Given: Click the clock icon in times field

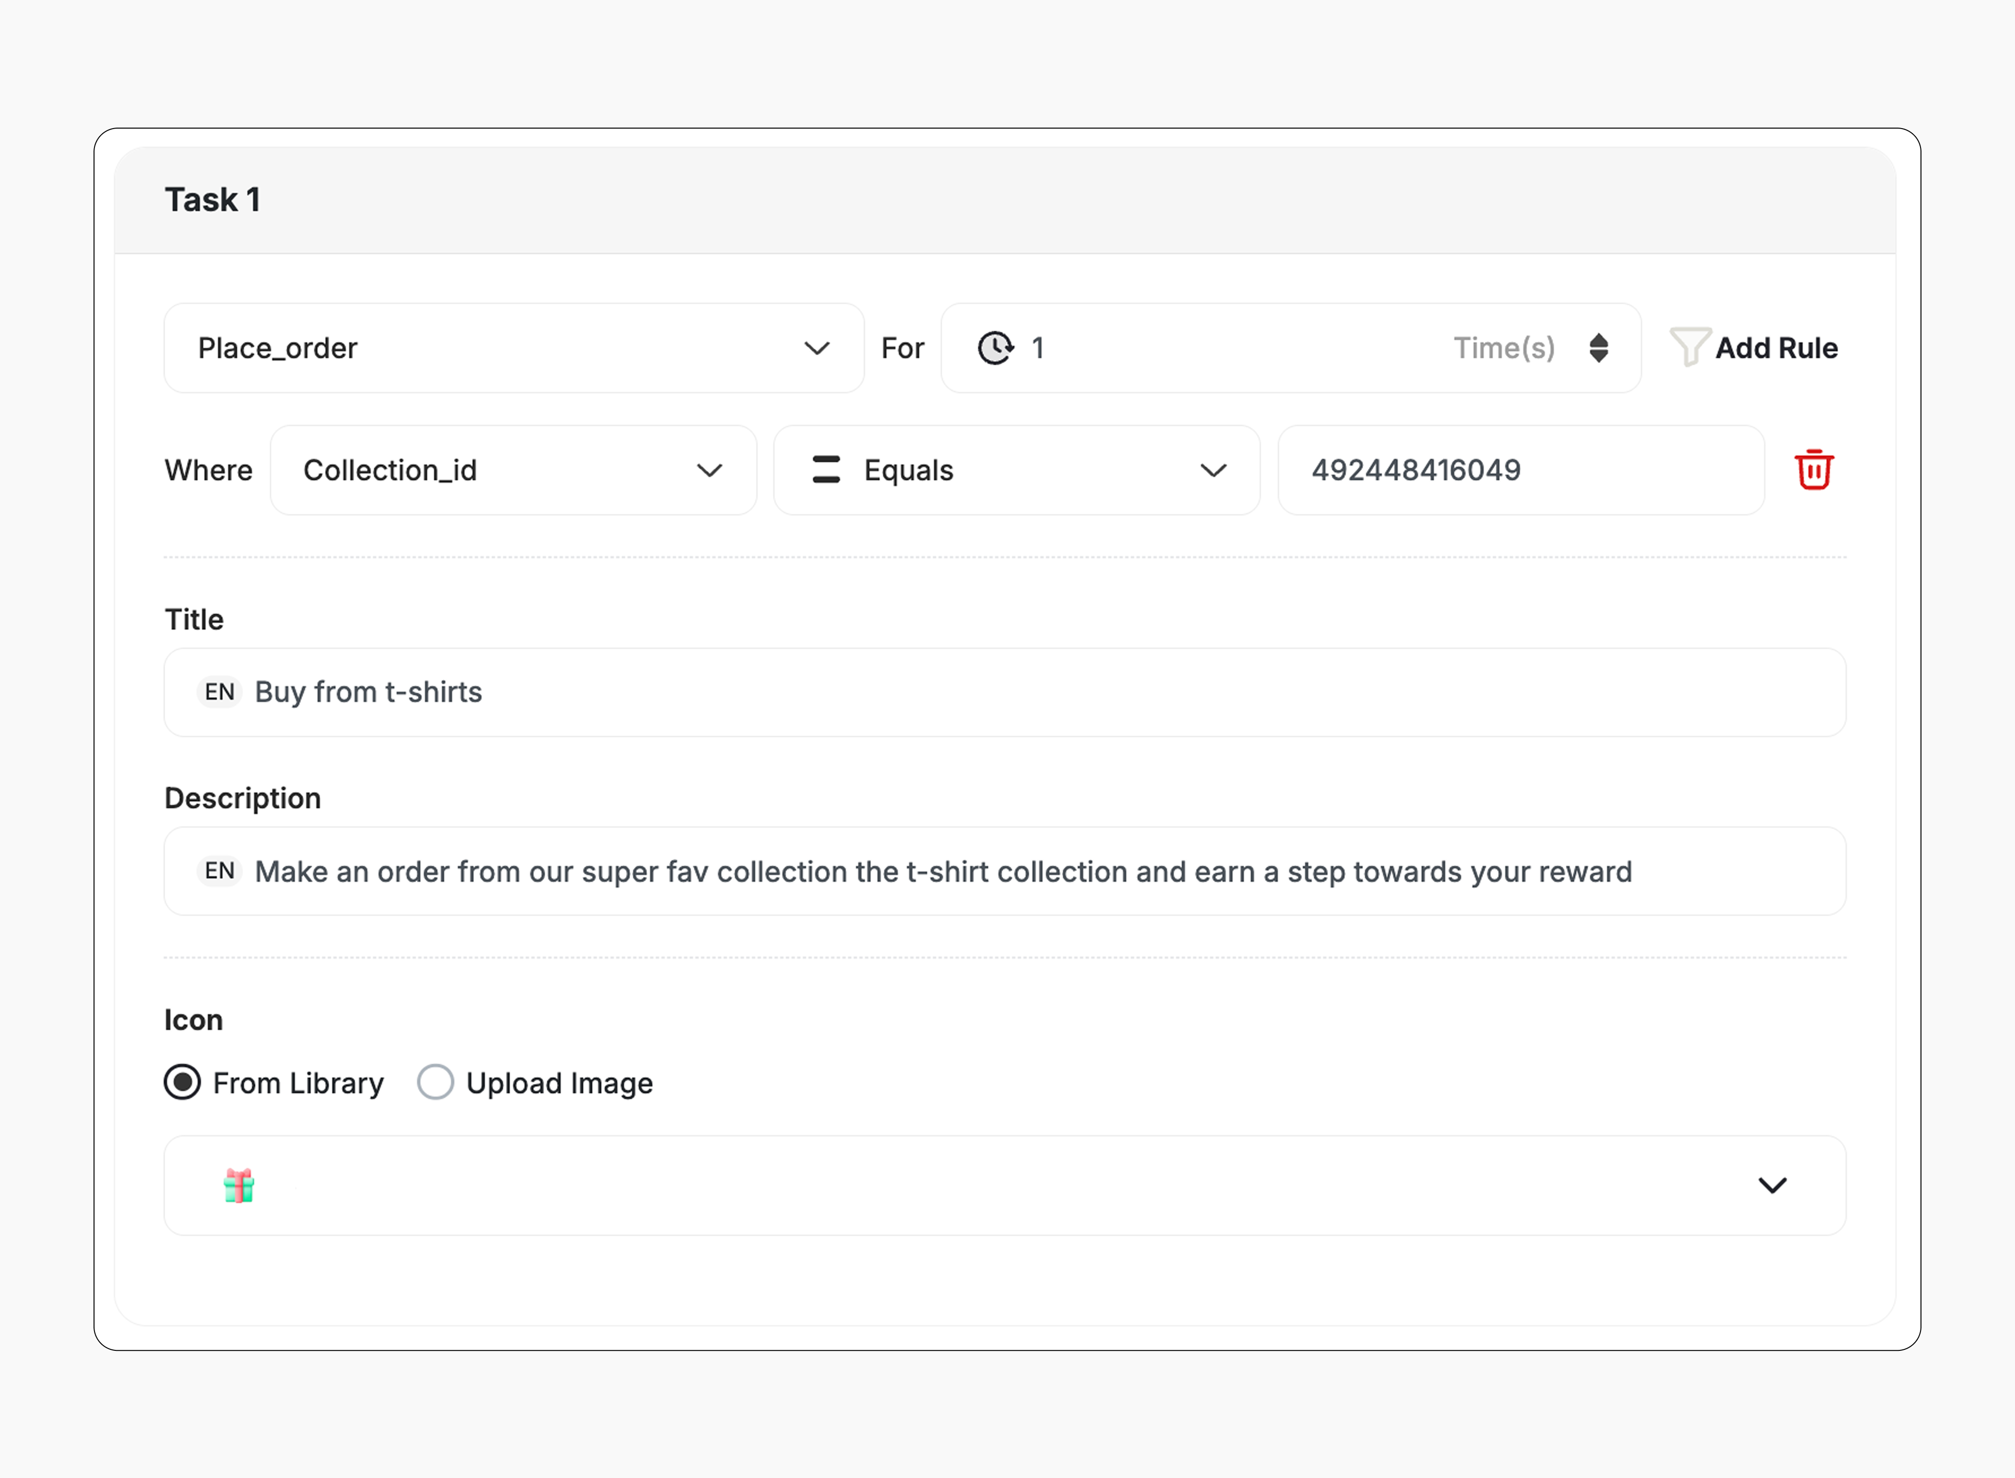Looking at the screenshot, I should click(x=995, y=348).
